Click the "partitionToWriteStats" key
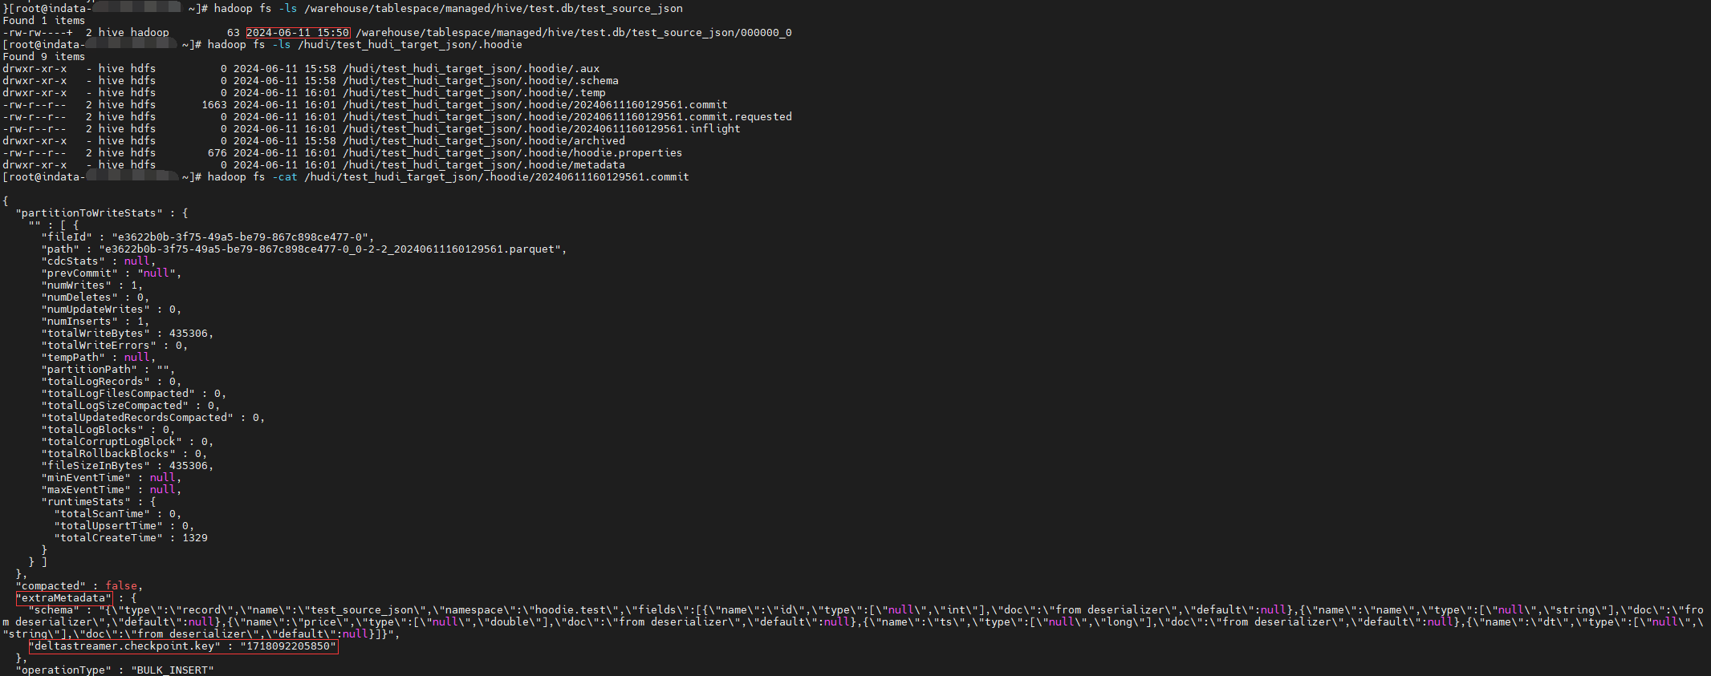 pos(89,213)
